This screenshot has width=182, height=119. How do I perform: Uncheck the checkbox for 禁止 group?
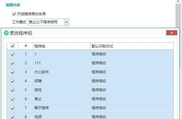click(12, 99)
